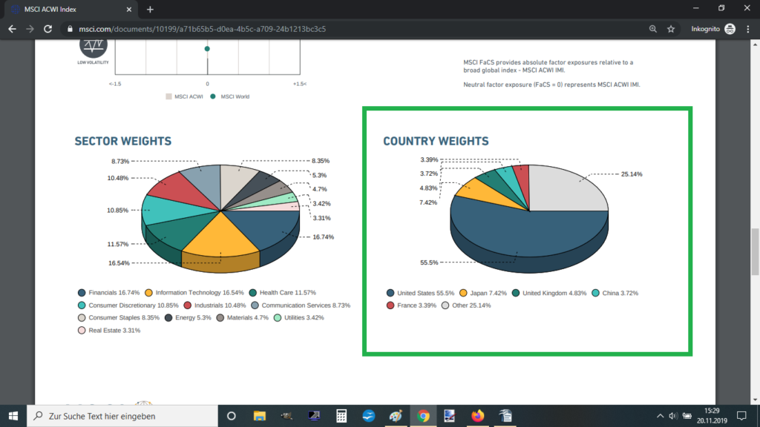
Task: Click the Industrials 10.48% legend label
Action: pos(220,305)
